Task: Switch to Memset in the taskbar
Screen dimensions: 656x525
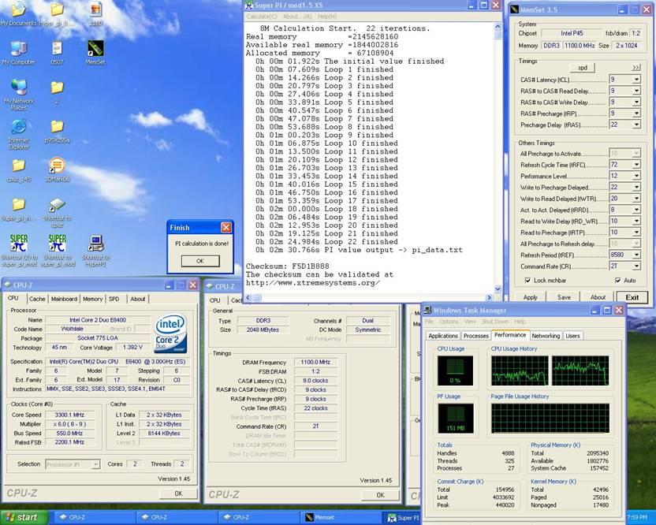Action: coord(340,517)
